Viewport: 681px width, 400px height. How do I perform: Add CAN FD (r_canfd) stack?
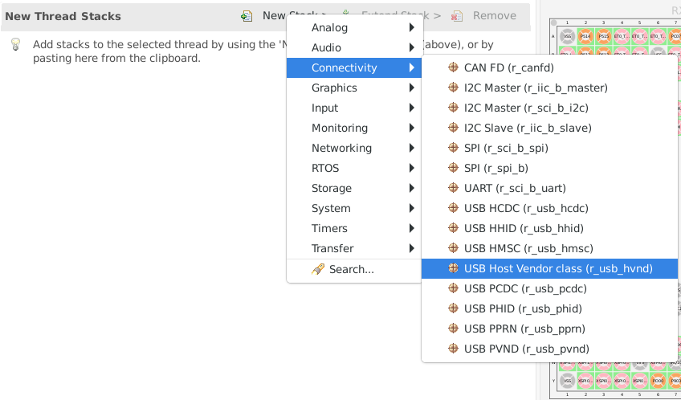[549, 67]
